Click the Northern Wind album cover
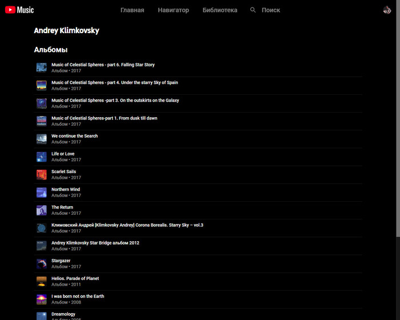This screenshot has width=400, height=320. [42, 192]
